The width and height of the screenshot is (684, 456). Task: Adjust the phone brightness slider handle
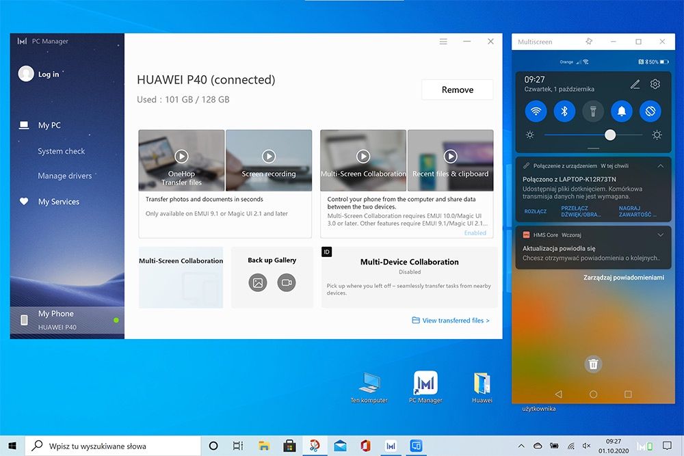[x=610, y=135]
